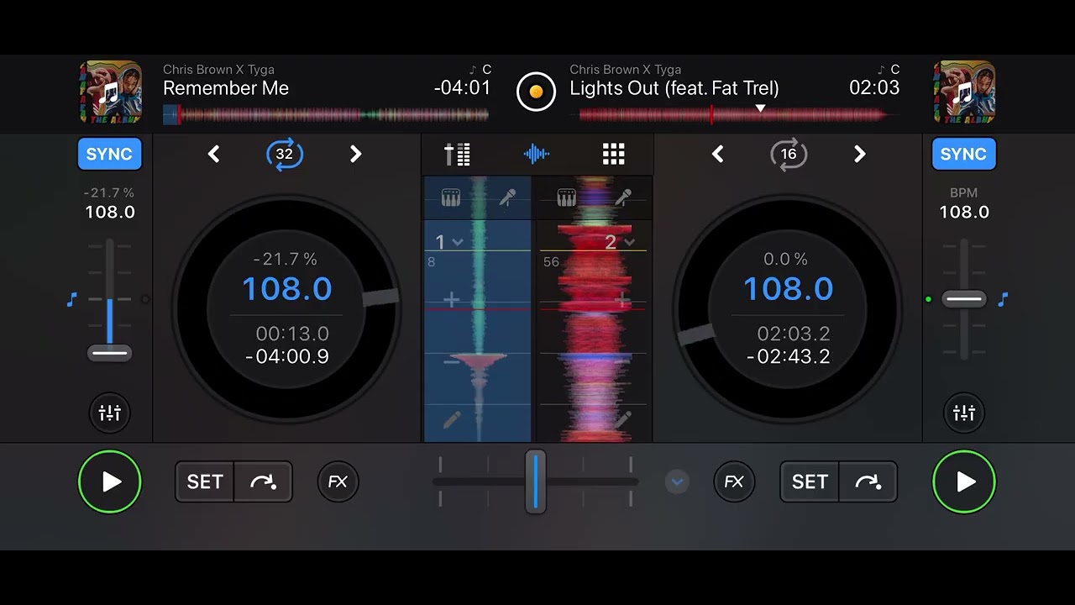Zoom out deck 1 waveform with minus

click(x=451, y=360)
